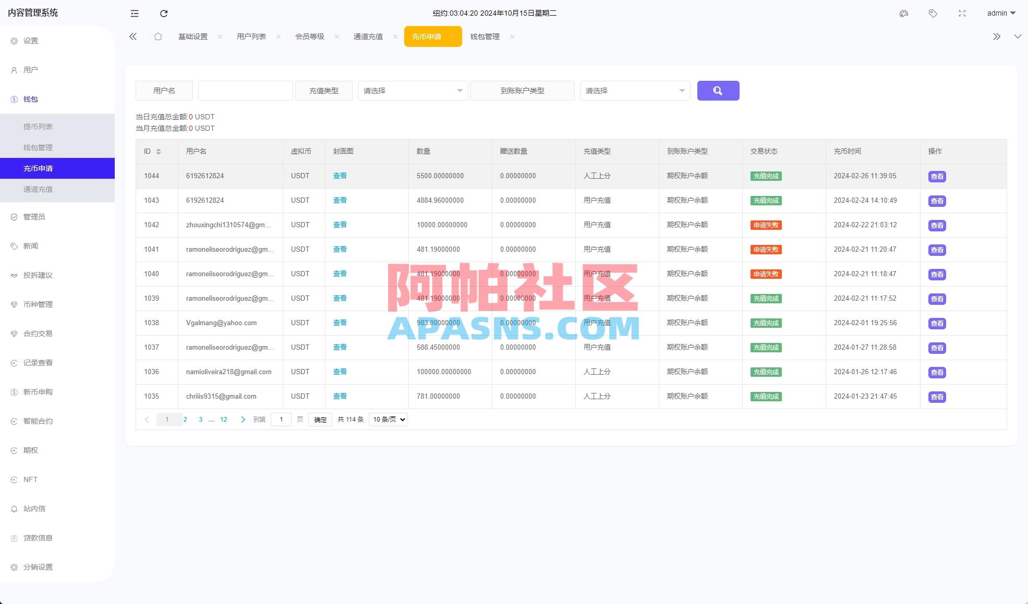Click inside the 用户名 search input
Screen dimensions: 1028x604
[245, 90]
